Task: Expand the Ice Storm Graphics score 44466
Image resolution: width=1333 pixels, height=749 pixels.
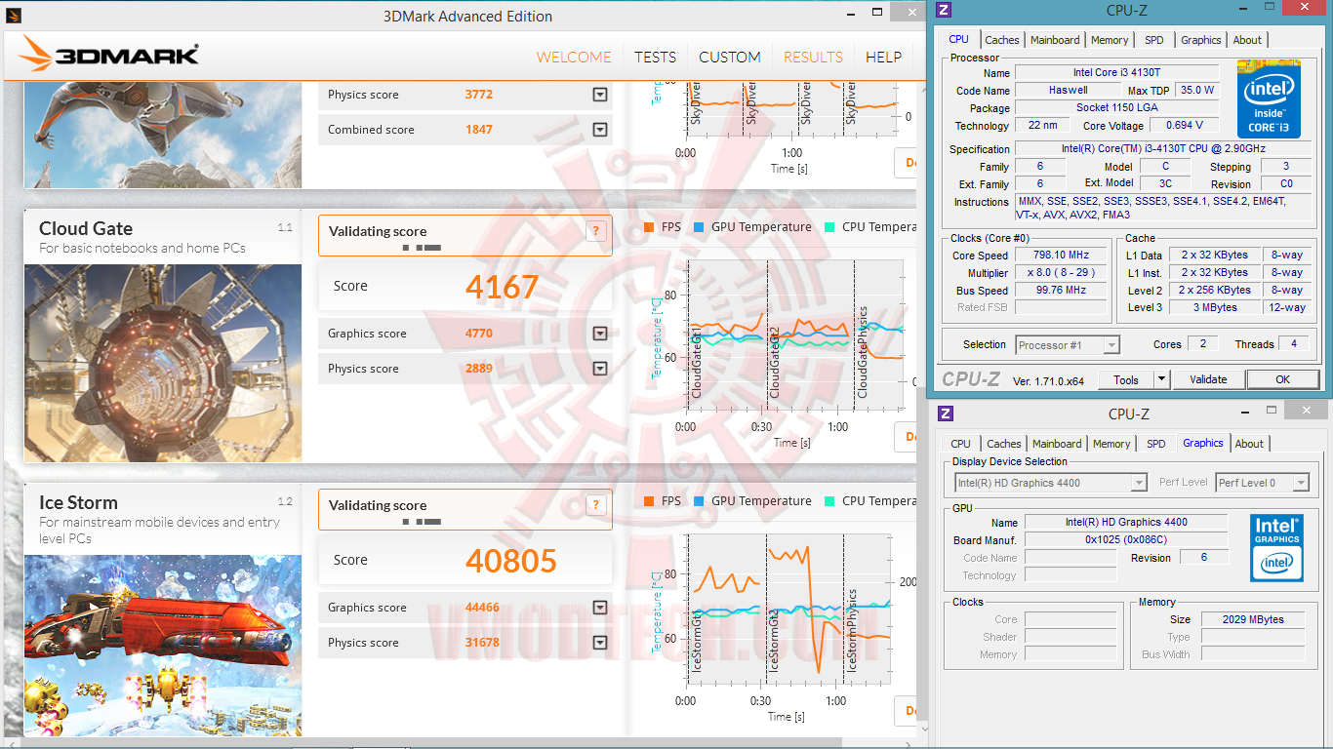Action: point(600,608)
